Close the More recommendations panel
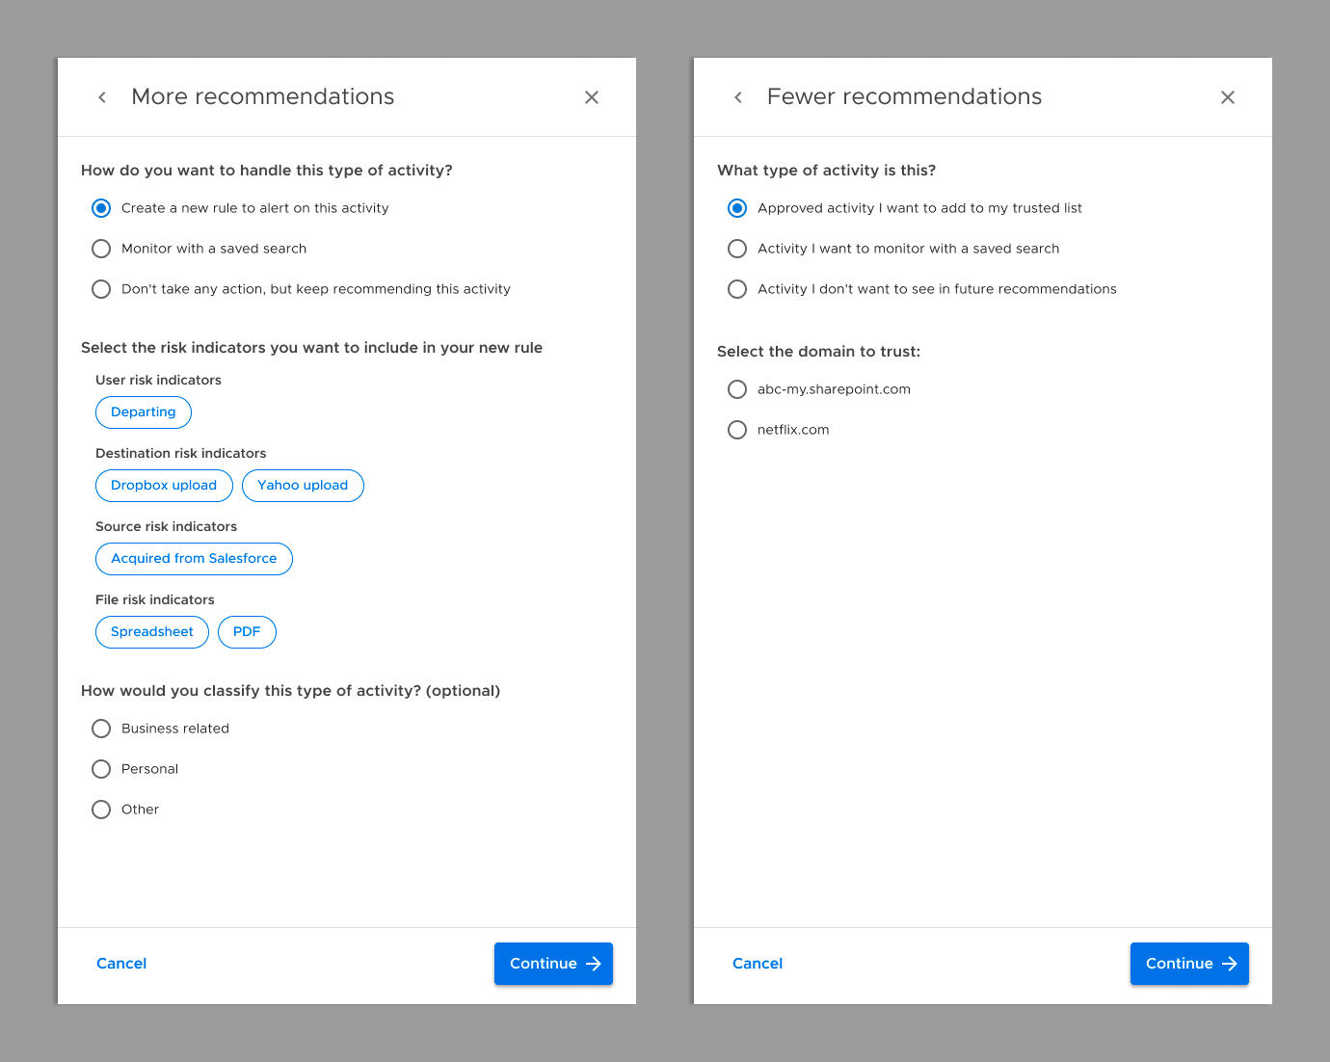The image size is (1330, 1062). (592, 97)
